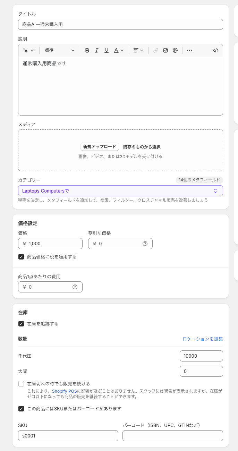
Task: Open the ロケーションを編集 link
Action: (x=203, y=339)
